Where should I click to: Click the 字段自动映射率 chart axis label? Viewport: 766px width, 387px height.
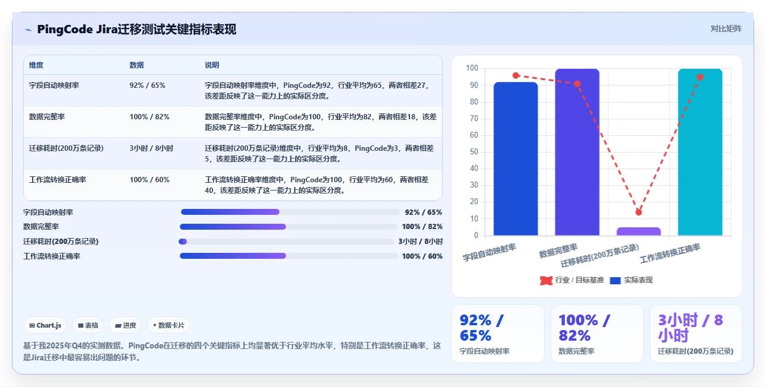click(x=490, y=253)
